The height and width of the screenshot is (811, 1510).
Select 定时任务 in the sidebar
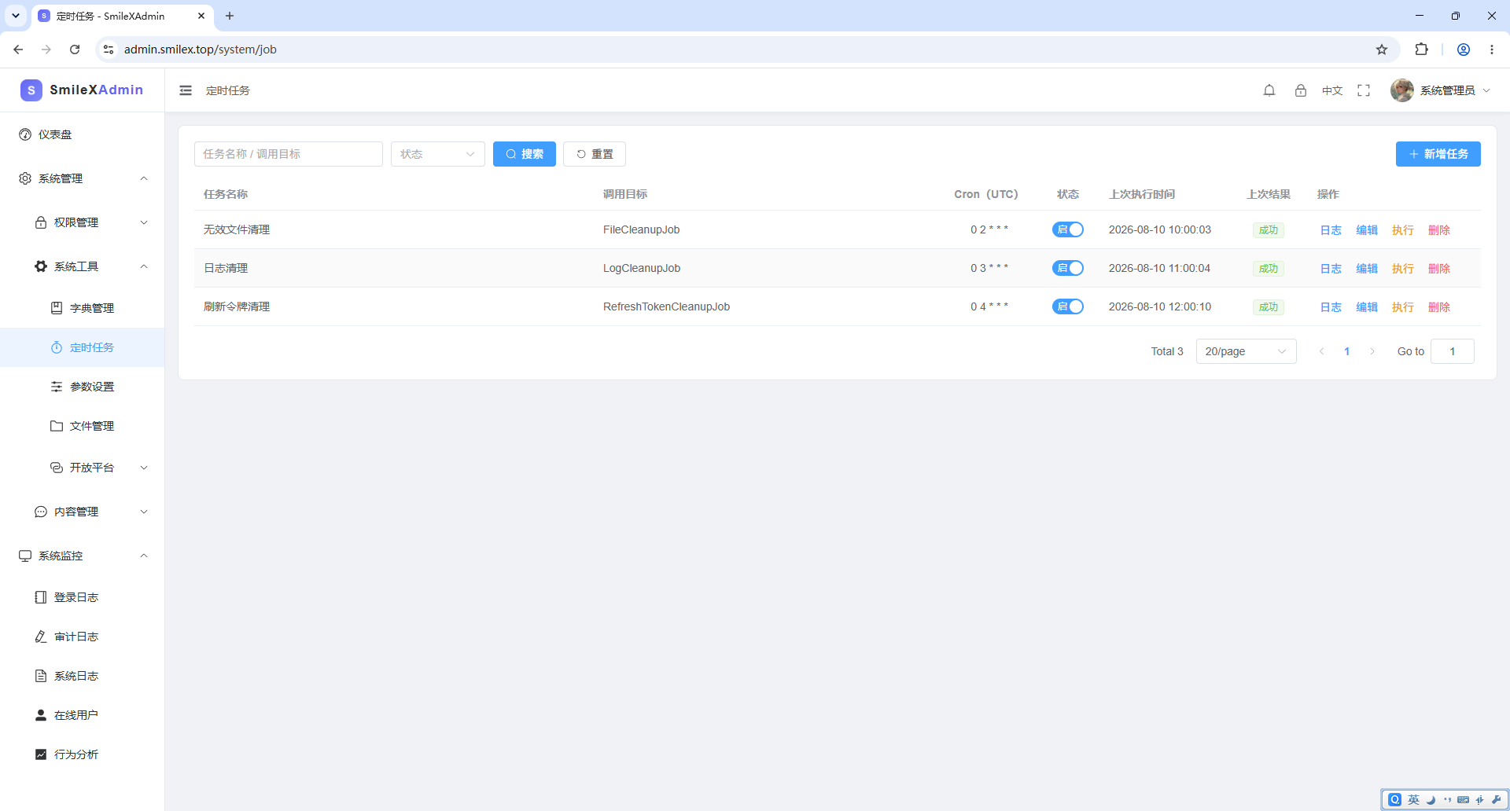(x=83, y=347)
